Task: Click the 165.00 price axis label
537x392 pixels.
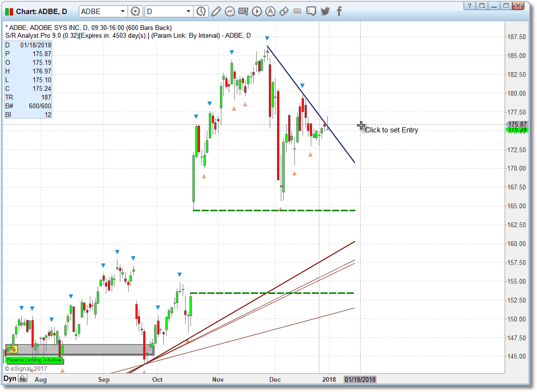Action: pos(516,206)
